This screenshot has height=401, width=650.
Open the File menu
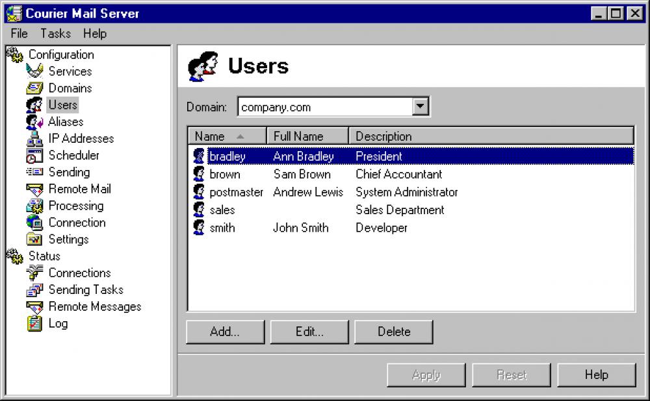(18, 34)
